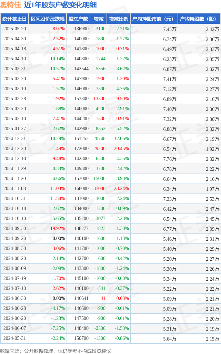This screenshot has width=221, height=354.
Task: Select the 增减比例 column header
Action: point(119,19)
